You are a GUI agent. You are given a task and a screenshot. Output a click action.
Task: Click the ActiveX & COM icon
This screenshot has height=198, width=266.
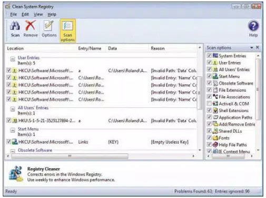point(215,103)
